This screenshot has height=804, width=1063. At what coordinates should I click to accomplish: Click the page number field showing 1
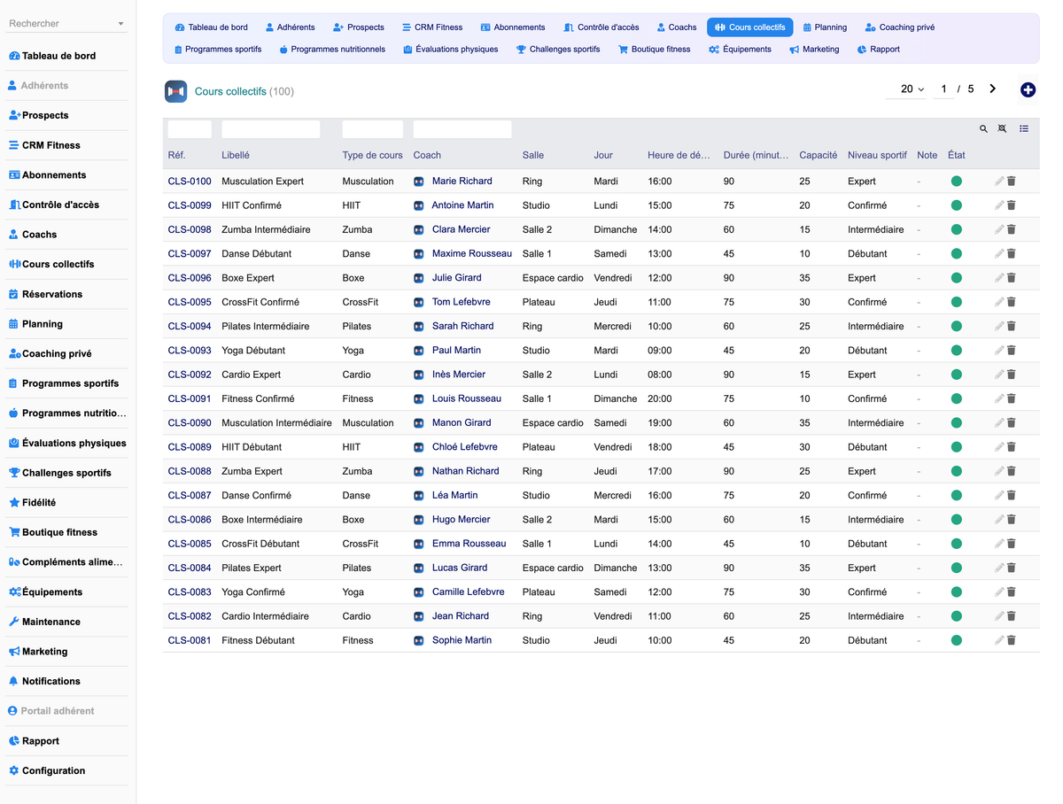[943, 89]
